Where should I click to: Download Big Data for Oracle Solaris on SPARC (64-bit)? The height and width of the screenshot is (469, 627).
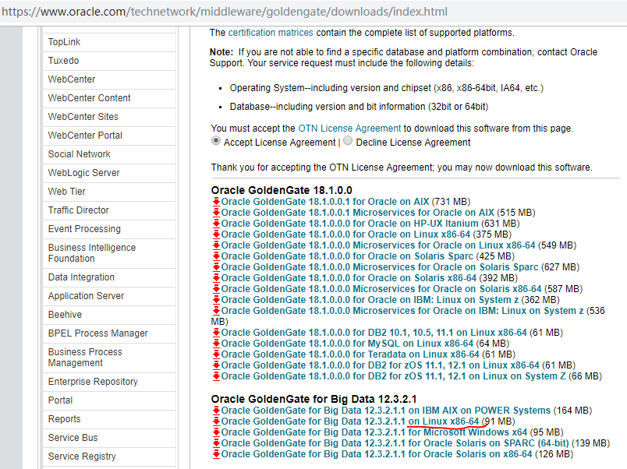coord(395,443)
